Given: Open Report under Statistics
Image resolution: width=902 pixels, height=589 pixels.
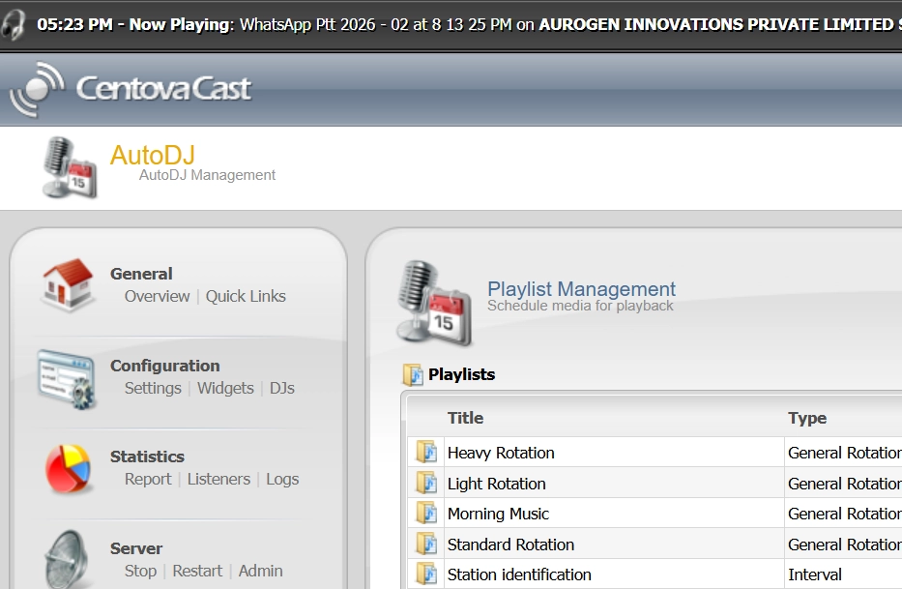Looking at the screenshot, I should (x=148, y=479).
